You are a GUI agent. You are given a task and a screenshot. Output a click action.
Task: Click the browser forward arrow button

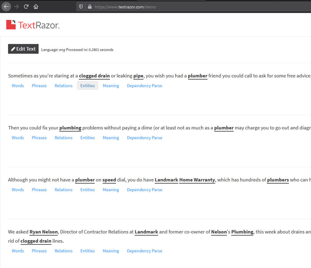click(x=16, y=7)
